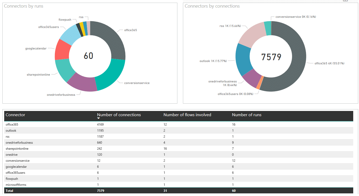359x196 pixels.
Task: Select onedrive row in connector table
Action: click(178, 155)
